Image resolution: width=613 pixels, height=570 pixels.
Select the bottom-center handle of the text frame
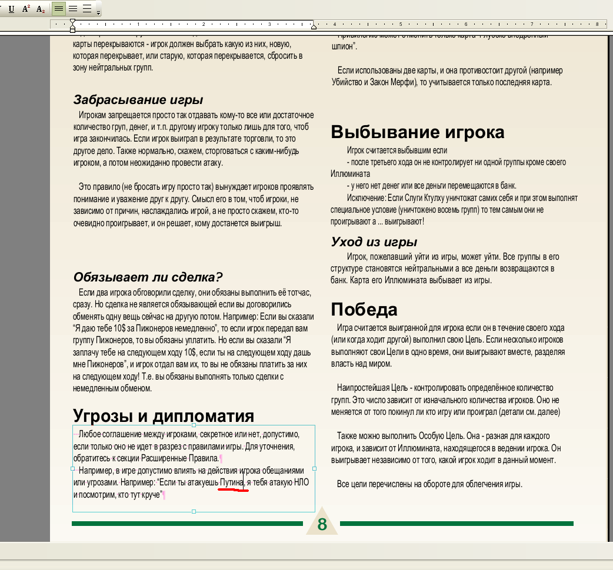click(194, 511)
